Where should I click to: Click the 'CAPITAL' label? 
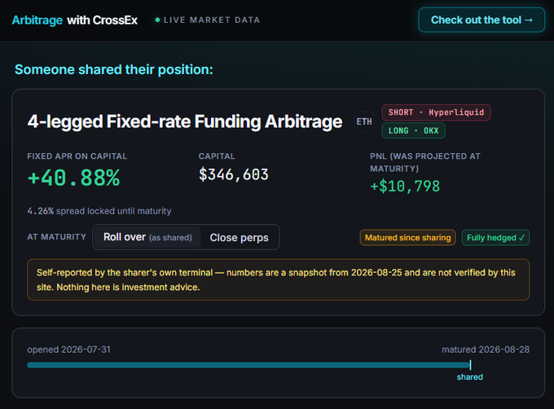point(217,156)
